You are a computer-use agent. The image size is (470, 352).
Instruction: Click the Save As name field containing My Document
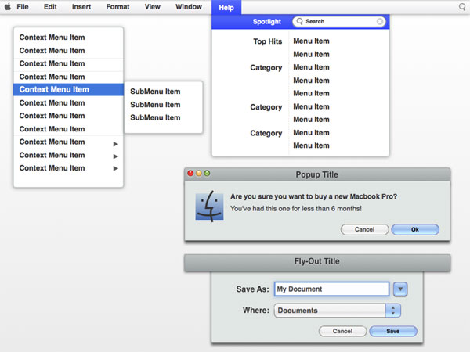click(x=331, y=289)
